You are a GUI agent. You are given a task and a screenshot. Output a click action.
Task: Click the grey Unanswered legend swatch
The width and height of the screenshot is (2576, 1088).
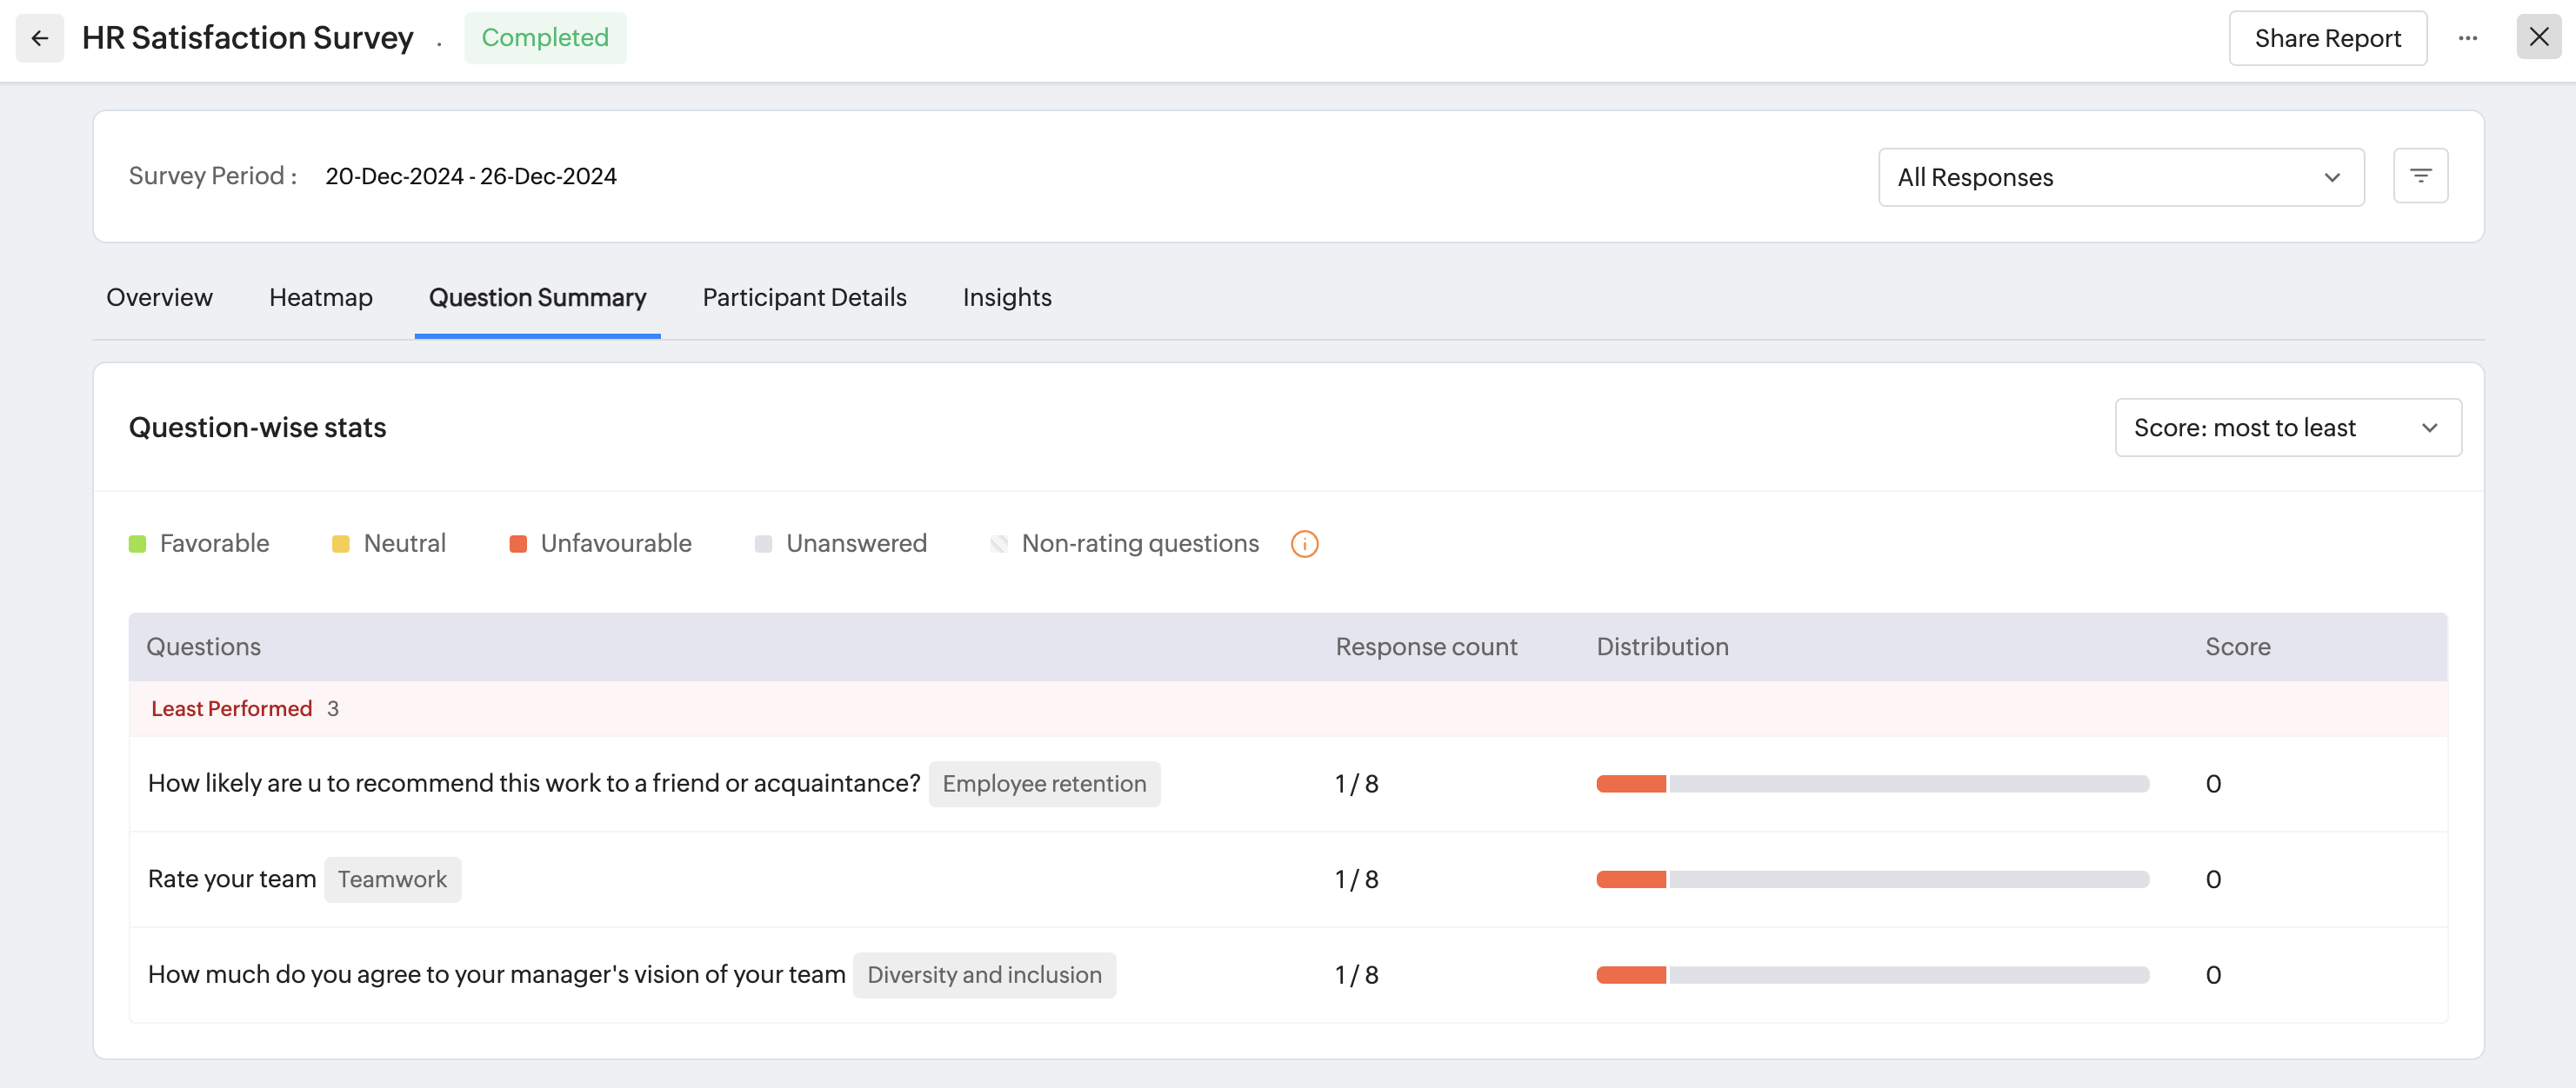pos(763,543)
